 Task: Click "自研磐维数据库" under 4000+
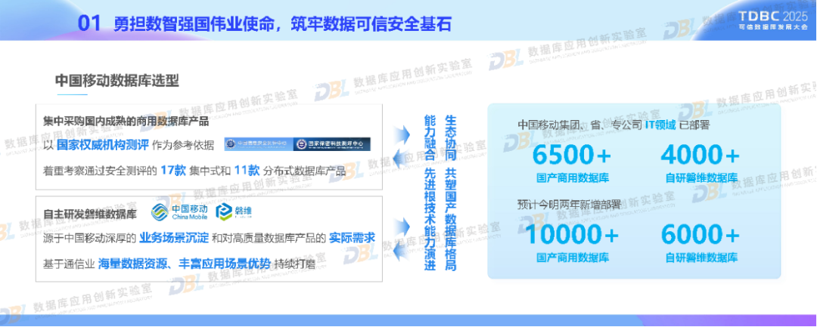(x=702, y=178)
